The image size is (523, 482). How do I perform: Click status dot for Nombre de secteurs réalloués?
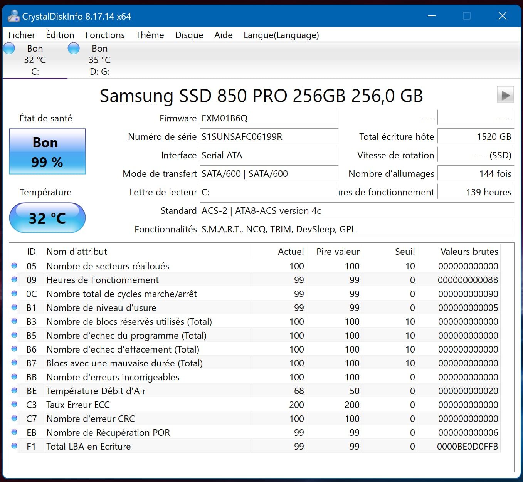(14, 266)
